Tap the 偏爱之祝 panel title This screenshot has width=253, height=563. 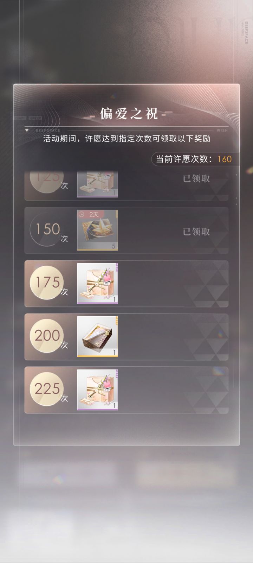pos(129,114)
